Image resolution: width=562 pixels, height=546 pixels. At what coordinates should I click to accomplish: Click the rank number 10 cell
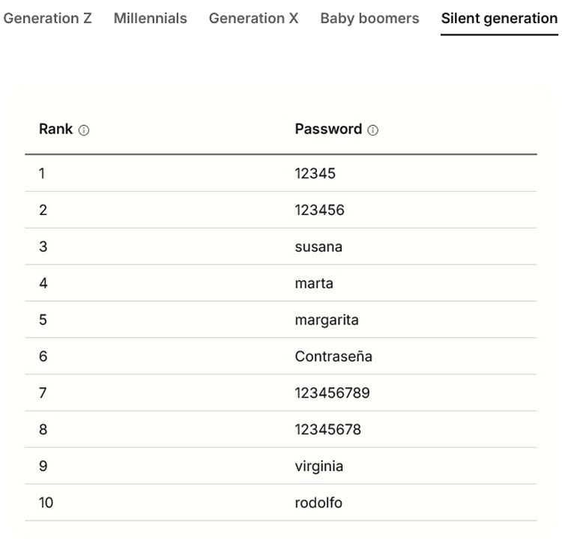[46, 503]
